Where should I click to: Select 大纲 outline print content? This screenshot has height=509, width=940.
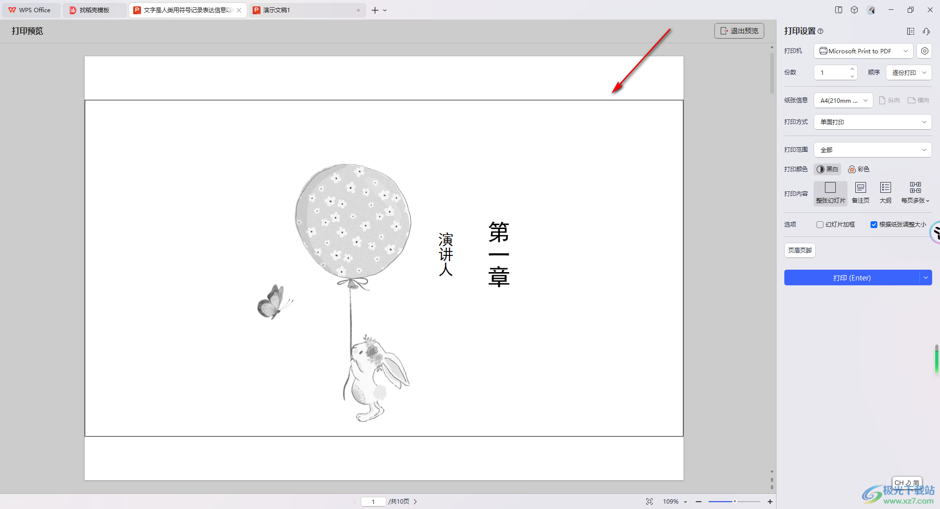(886, 193)
